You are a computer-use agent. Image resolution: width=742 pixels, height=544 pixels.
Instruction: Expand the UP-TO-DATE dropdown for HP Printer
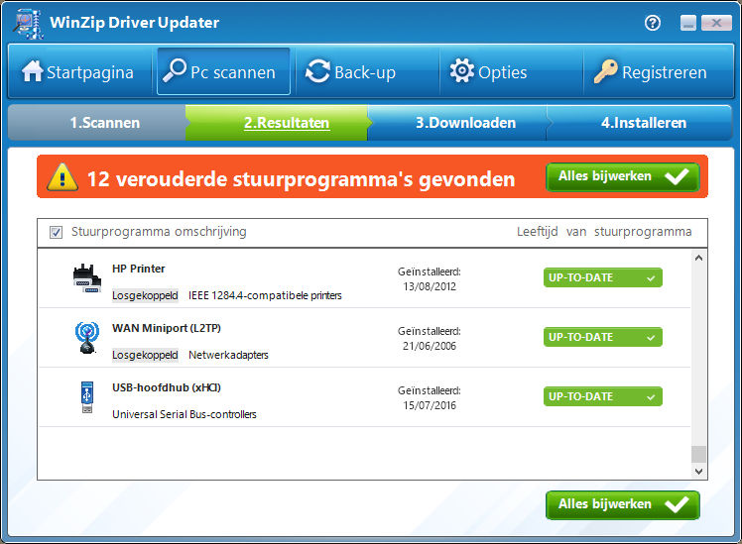[x=651, y=277]
